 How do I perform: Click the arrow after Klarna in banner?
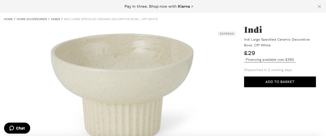point(192,6)
